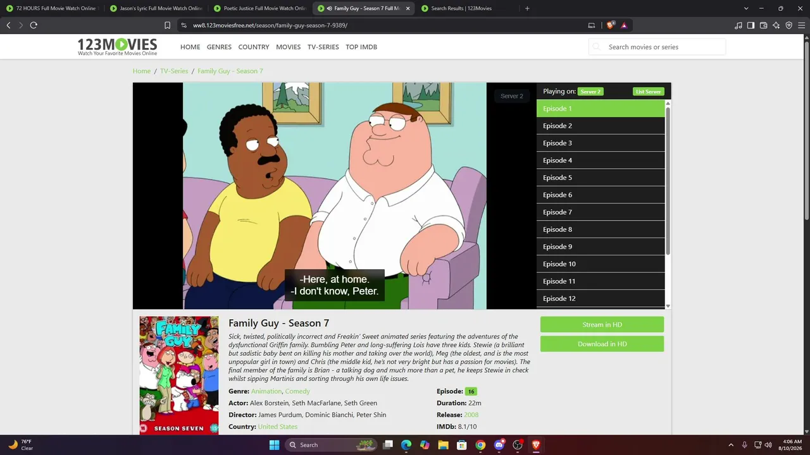
Task: Select Episode 8 from the list
Action: pyautogui.click(x=601, y=229)
